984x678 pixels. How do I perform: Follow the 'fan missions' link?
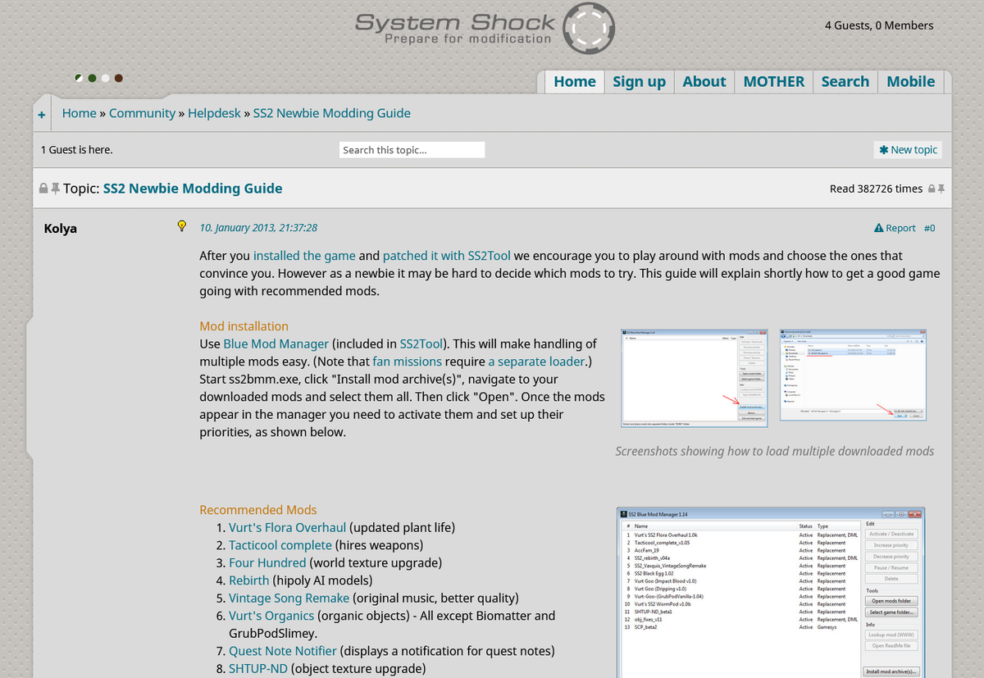[407, 362]
